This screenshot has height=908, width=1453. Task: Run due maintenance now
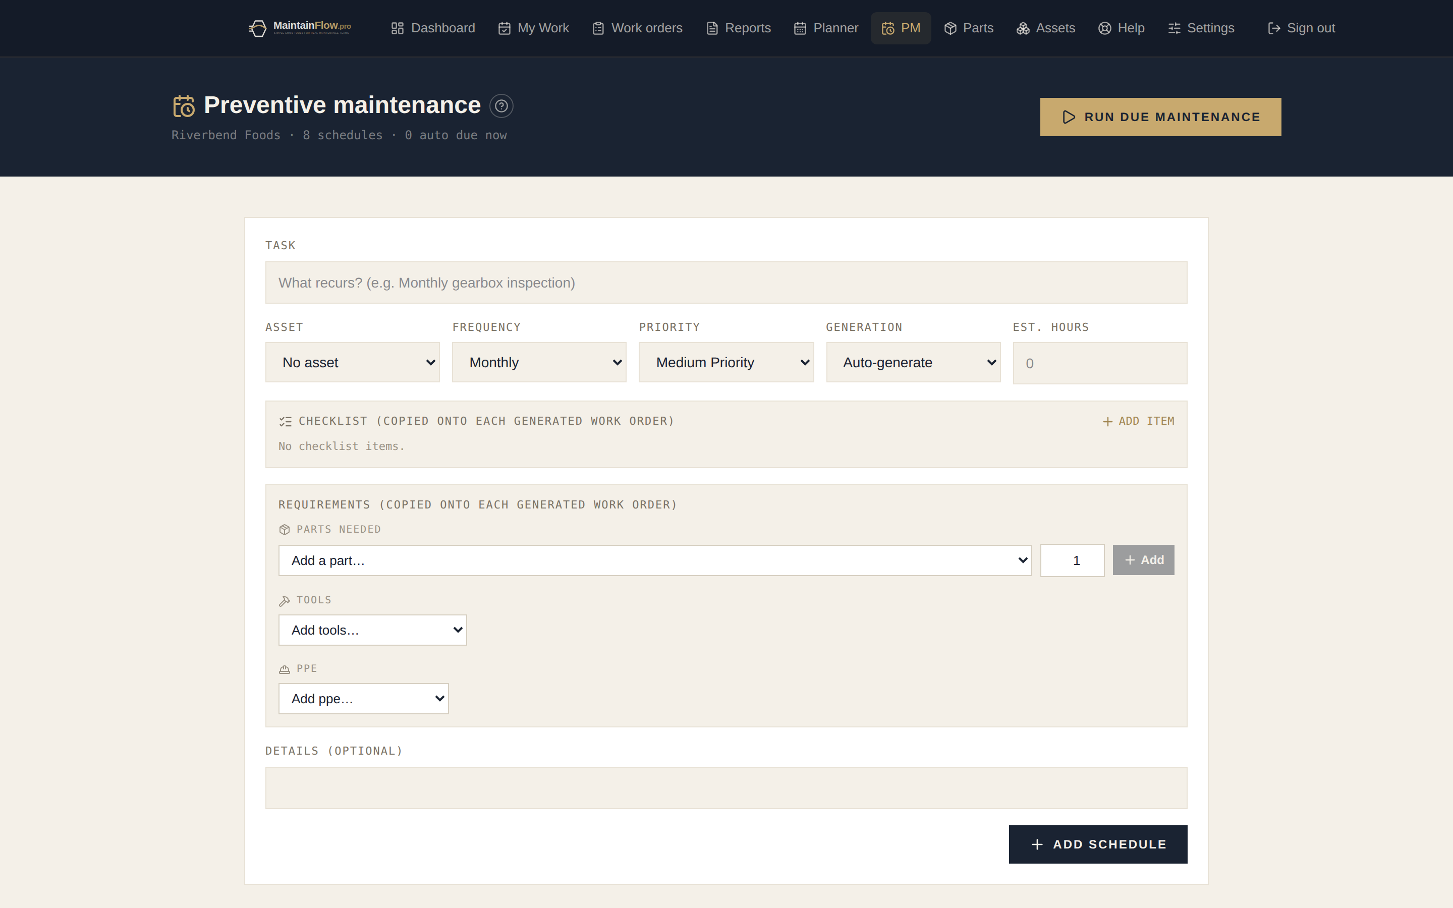[x=1160, y=117]
